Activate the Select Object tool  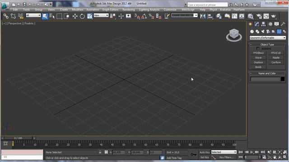pyautogui.click(x=45, y=16)
